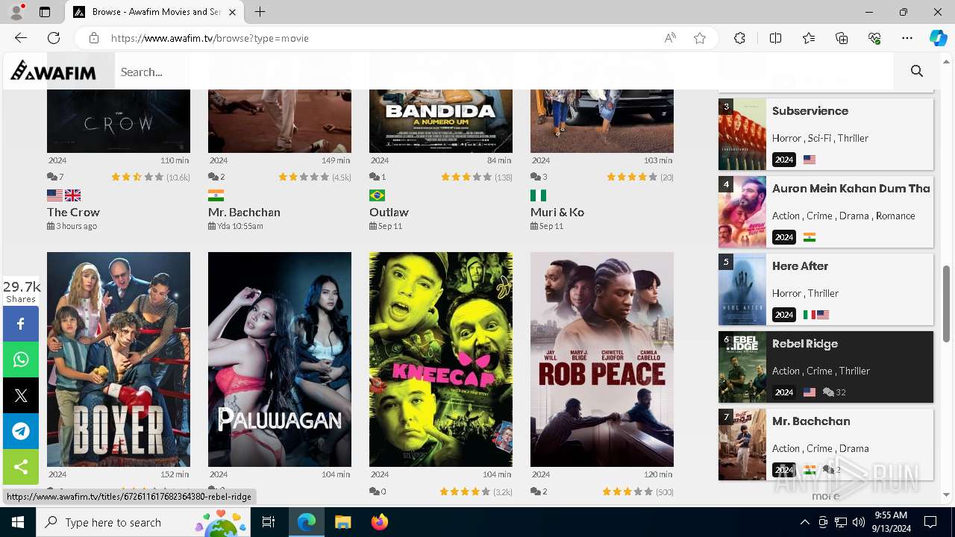Image resolution: width=955 pixels, height=537 pixels.
Task: Open Browser essentials
Action: point(874,38)
